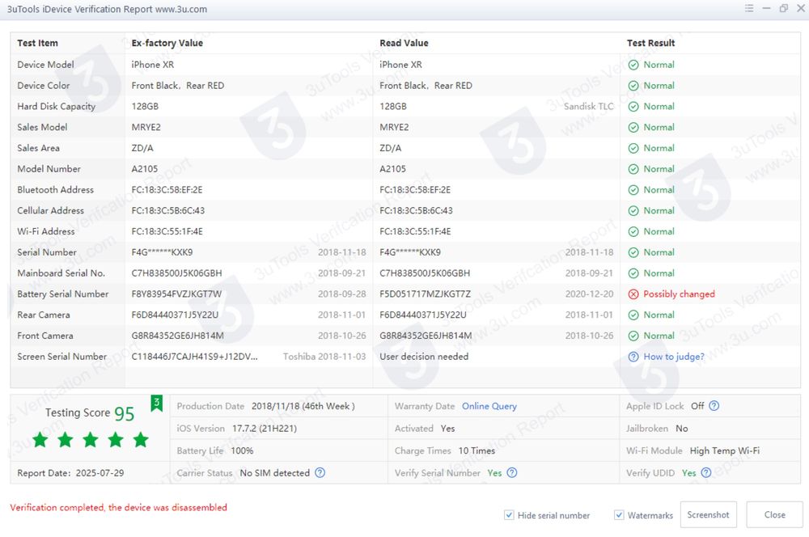
Task: Open the title bar list menu icon
Action: tap(749, 8)
